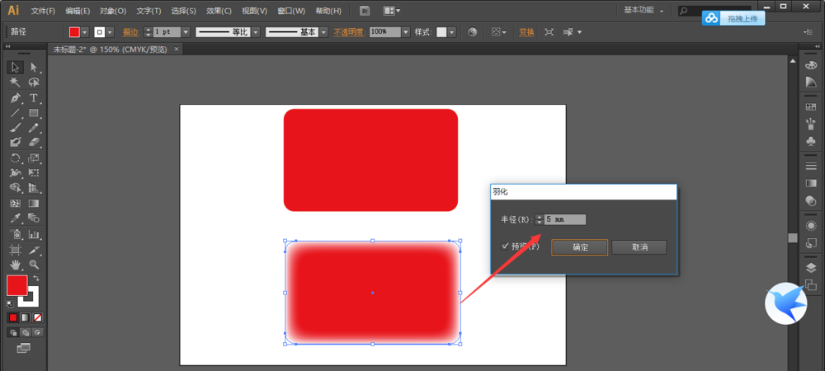
Task: Click the 确定 button
Action: click(x=579, y=247)
